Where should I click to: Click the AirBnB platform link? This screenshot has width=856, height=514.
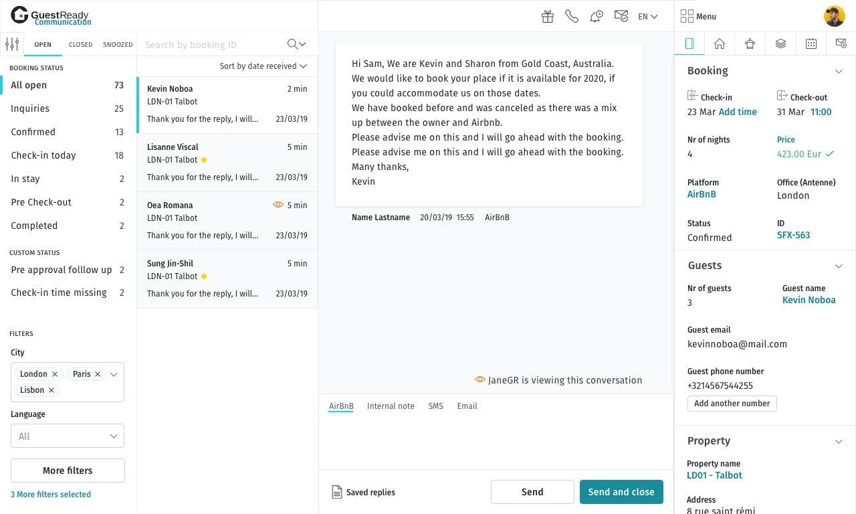[x=702, y=194]
